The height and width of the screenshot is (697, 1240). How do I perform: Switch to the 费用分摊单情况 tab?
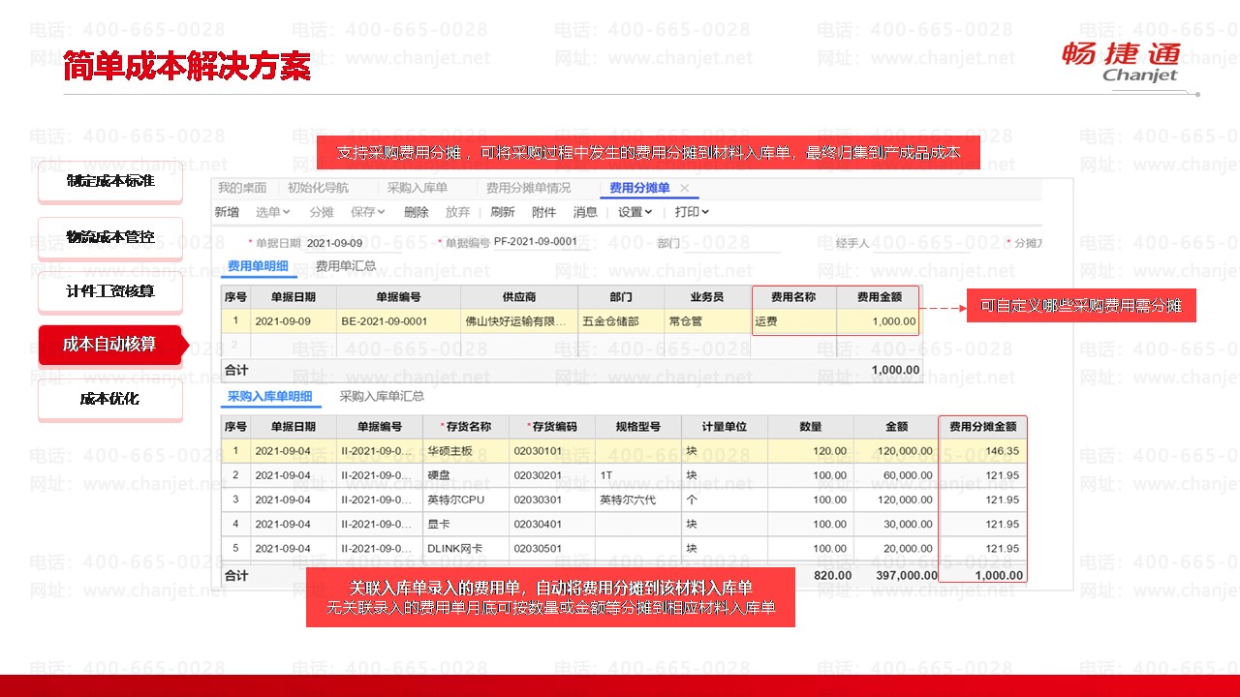[x=528, y=188]
